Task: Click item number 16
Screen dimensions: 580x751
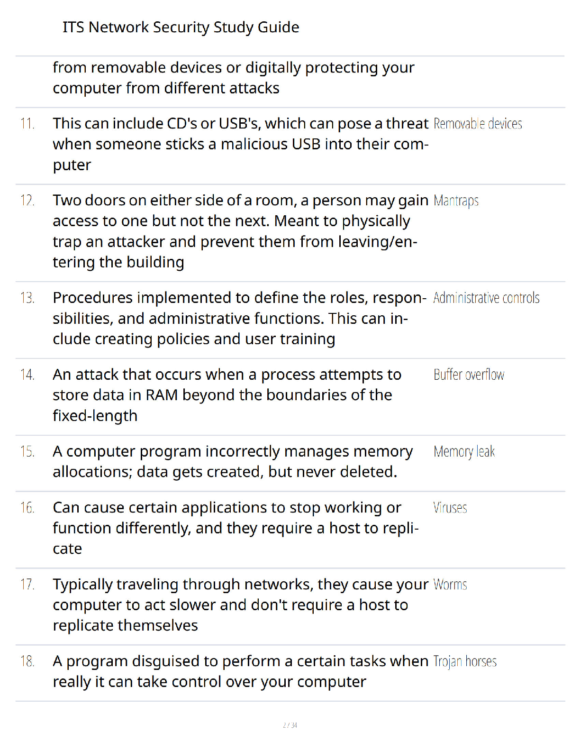Action: 27,508
